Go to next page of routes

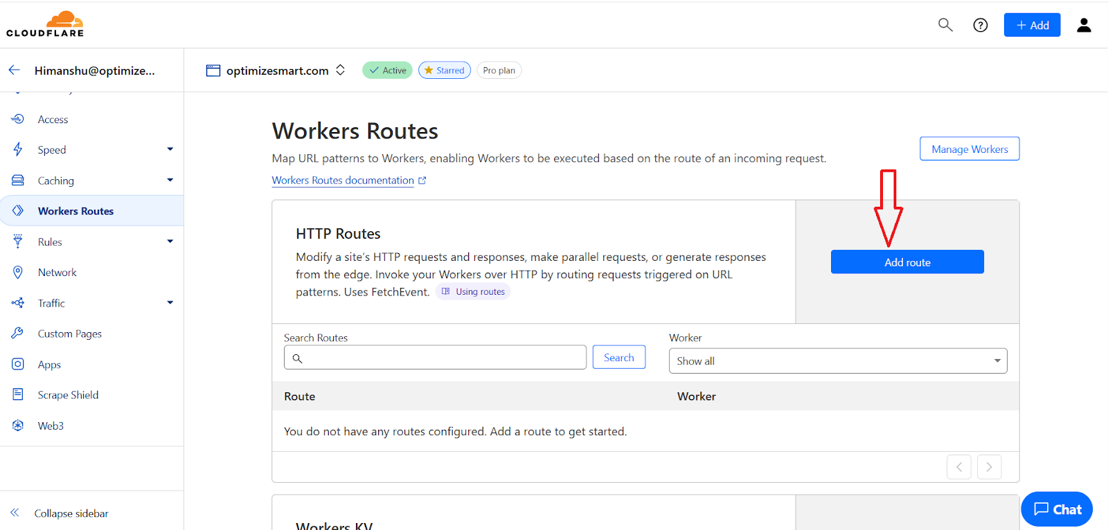point(989,467)
